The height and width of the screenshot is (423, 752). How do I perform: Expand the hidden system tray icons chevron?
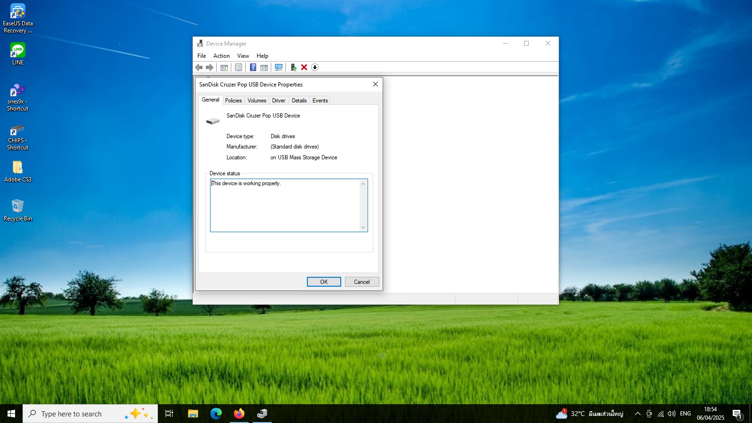coord(638,414)
